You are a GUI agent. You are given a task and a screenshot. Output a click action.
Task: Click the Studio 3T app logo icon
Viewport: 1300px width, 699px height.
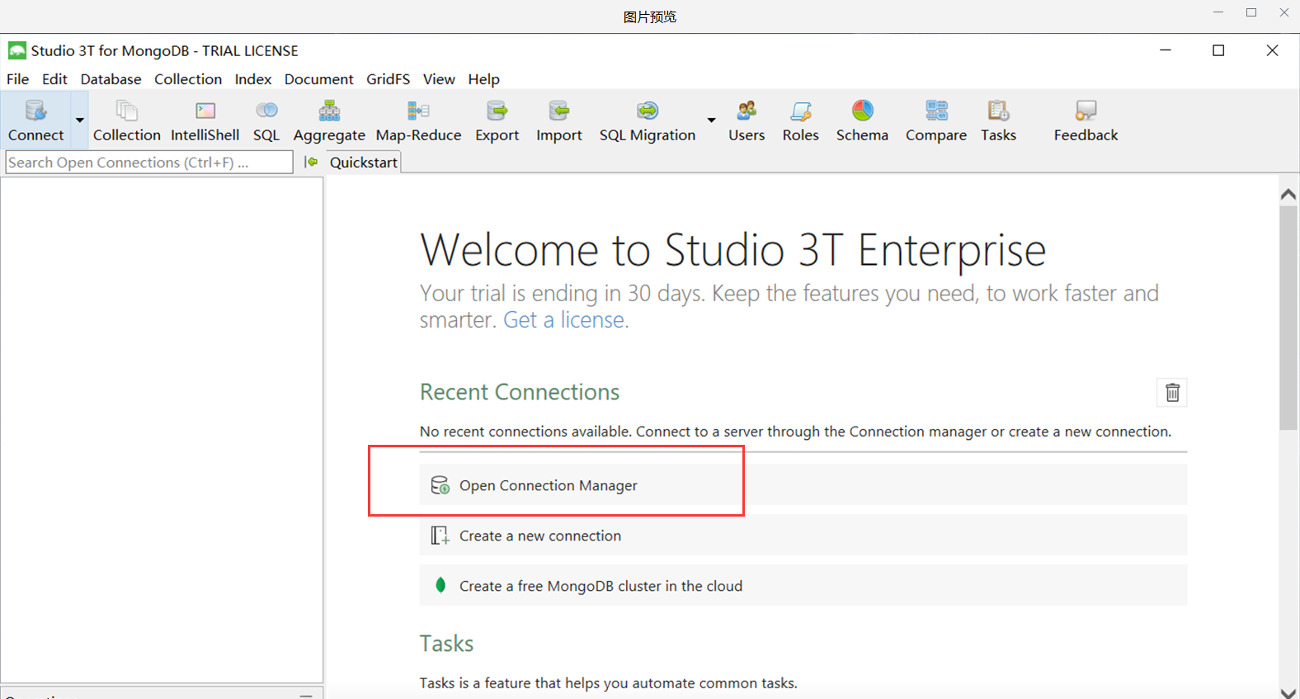coord(16,51)
